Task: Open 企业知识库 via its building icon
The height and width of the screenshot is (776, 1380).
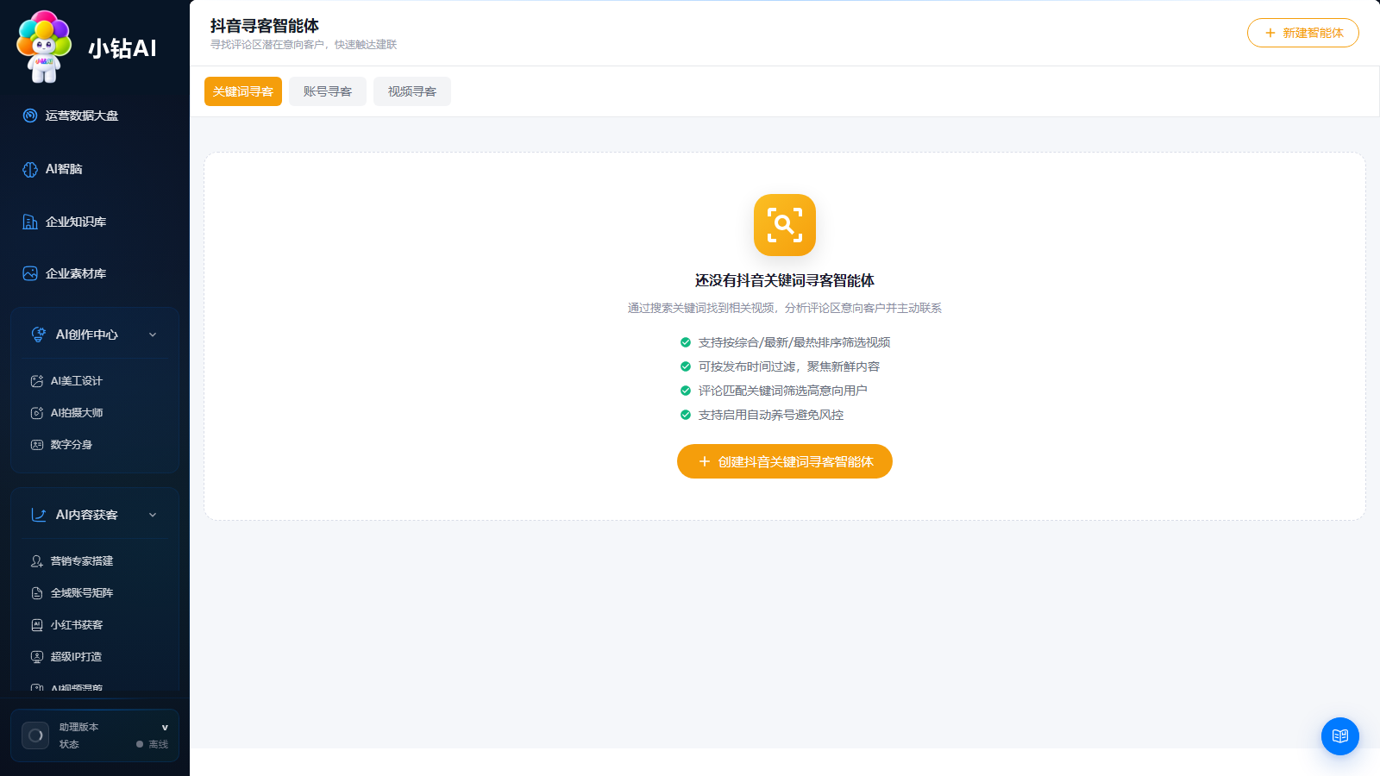Action: point(30,222)
